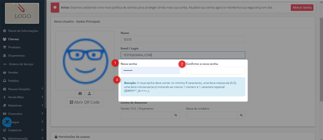
Task: Click the Confirme a nova senha field
Action: [x=216, y=71]
